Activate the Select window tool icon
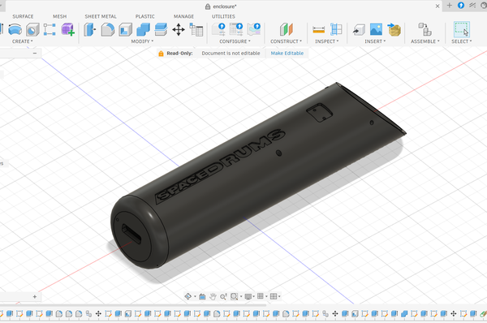 (462, 29)
